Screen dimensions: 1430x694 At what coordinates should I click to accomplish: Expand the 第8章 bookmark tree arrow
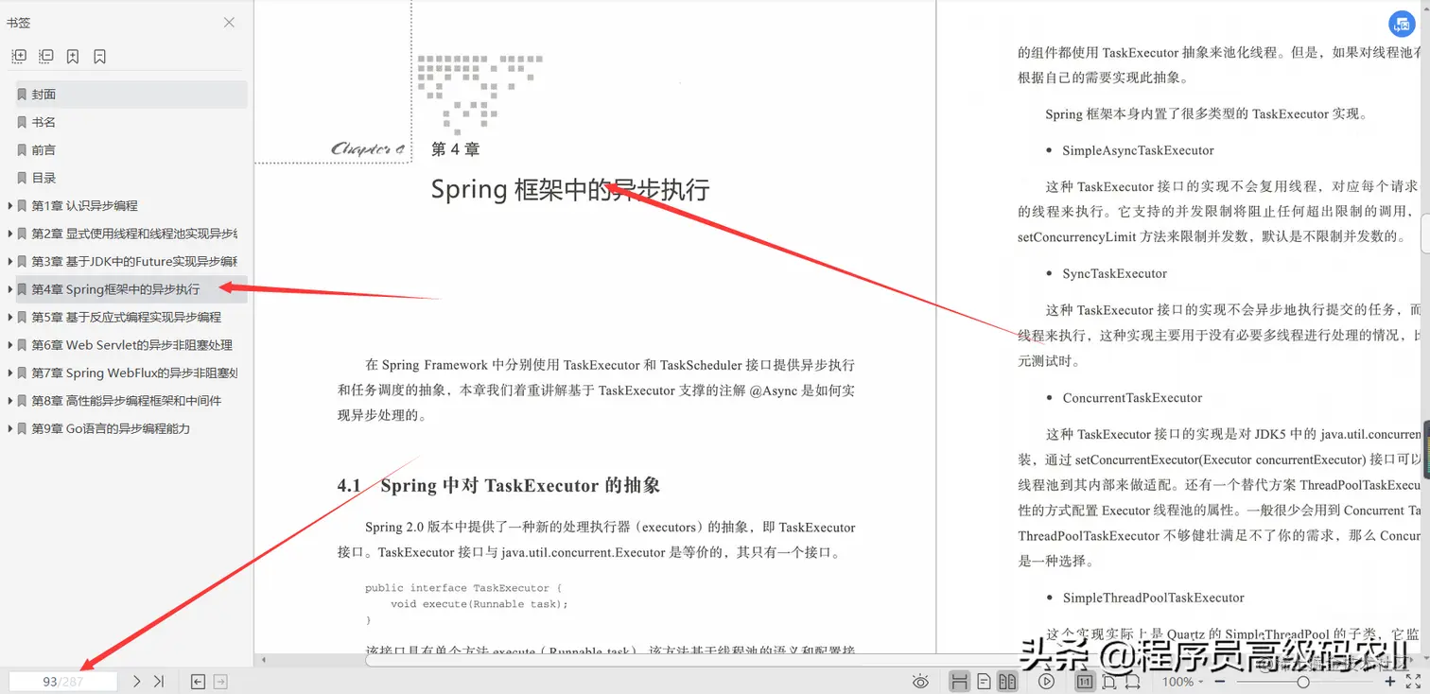9,401
